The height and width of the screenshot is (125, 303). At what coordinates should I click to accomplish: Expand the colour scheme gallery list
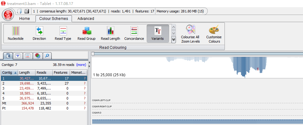[x=173, y=40]
